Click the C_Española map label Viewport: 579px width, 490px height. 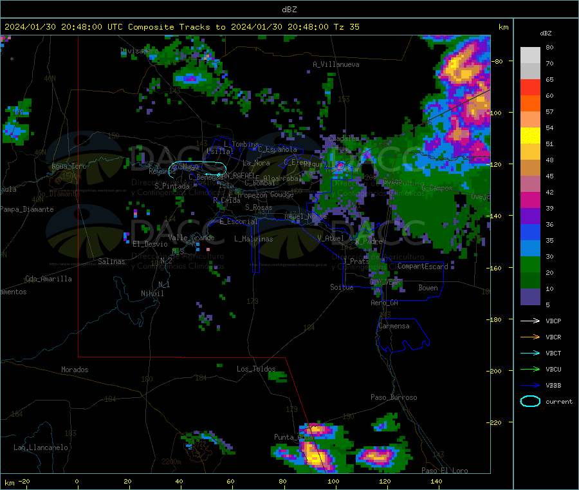tap(277, 149)
